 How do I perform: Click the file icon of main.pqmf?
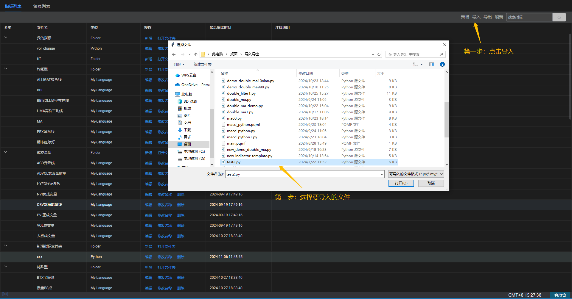223,143
